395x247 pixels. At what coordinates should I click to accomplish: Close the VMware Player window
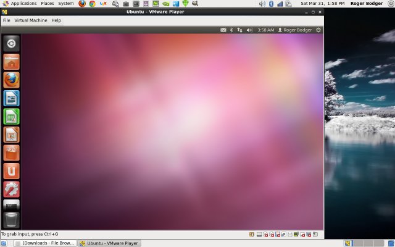(x=320, y=12)
